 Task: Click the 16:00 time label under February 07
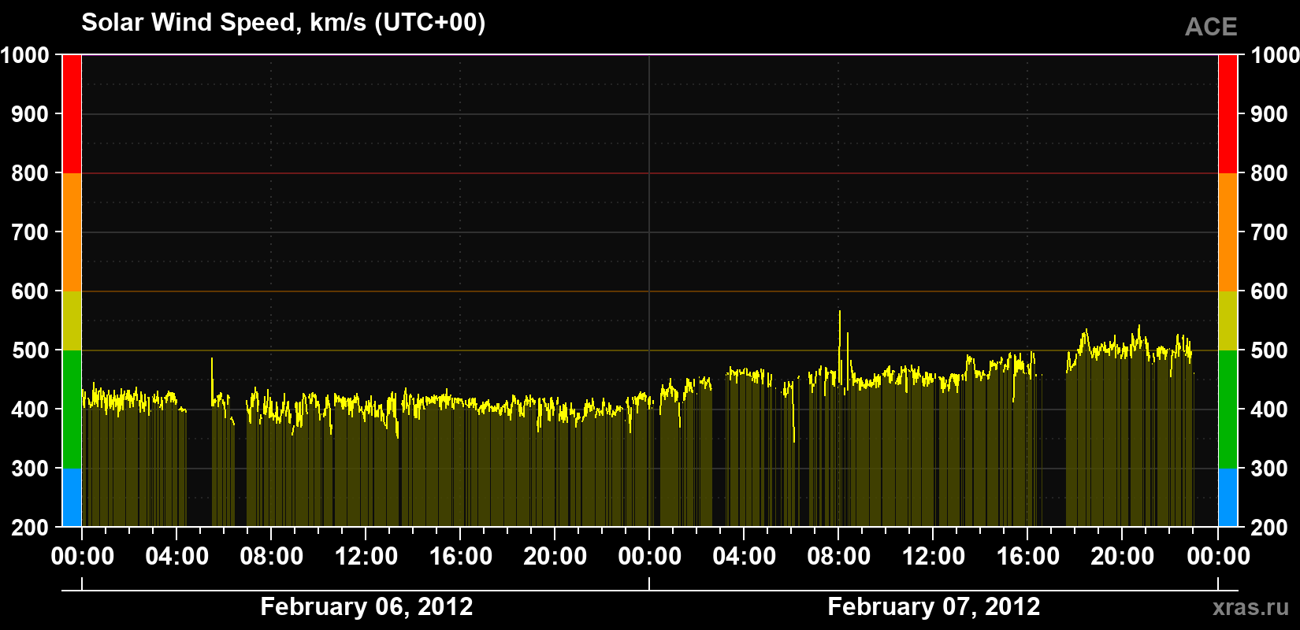click(1028, 557)
